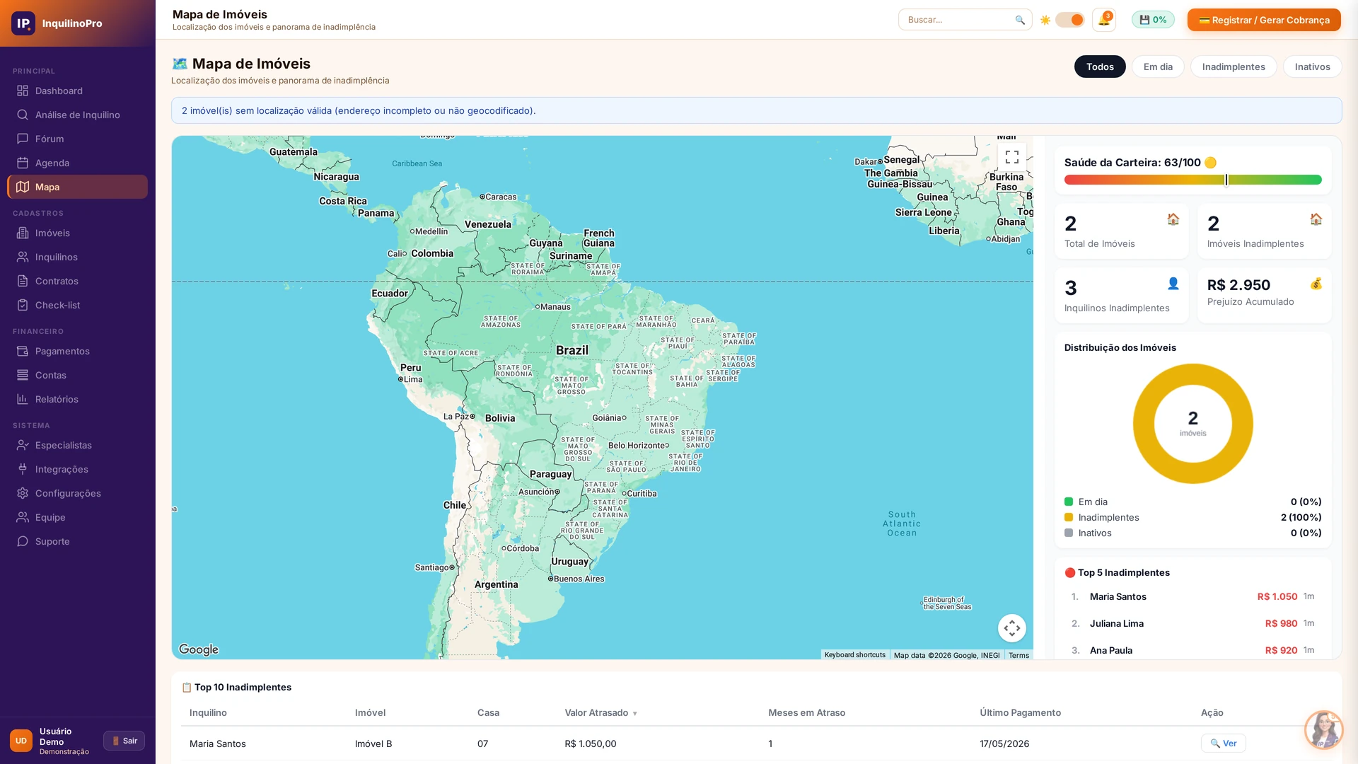Go to the Equipe team page
Screen dimensions: 1358x764
pos(78,517)
